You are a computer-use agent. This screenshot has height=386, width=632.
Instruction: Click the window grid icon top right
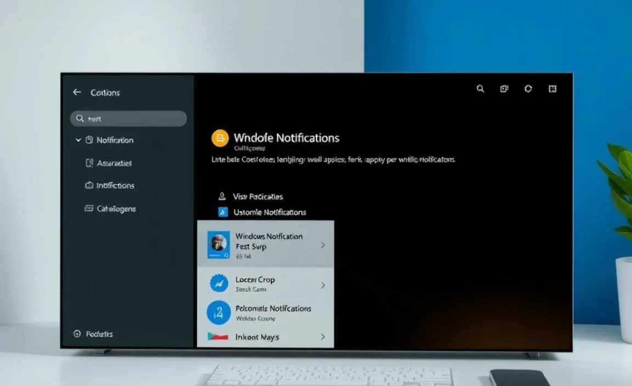(551, 88)
